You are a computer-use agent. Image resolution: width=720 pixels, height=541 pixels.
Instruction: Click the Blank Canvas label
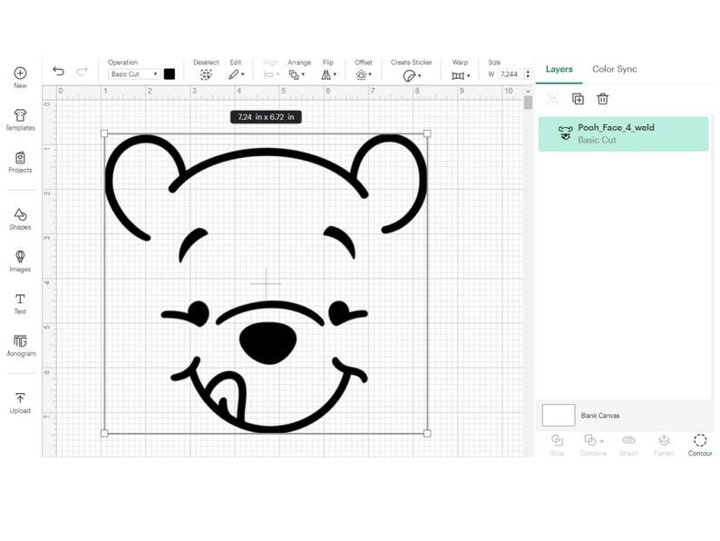(x=599, y=416)
